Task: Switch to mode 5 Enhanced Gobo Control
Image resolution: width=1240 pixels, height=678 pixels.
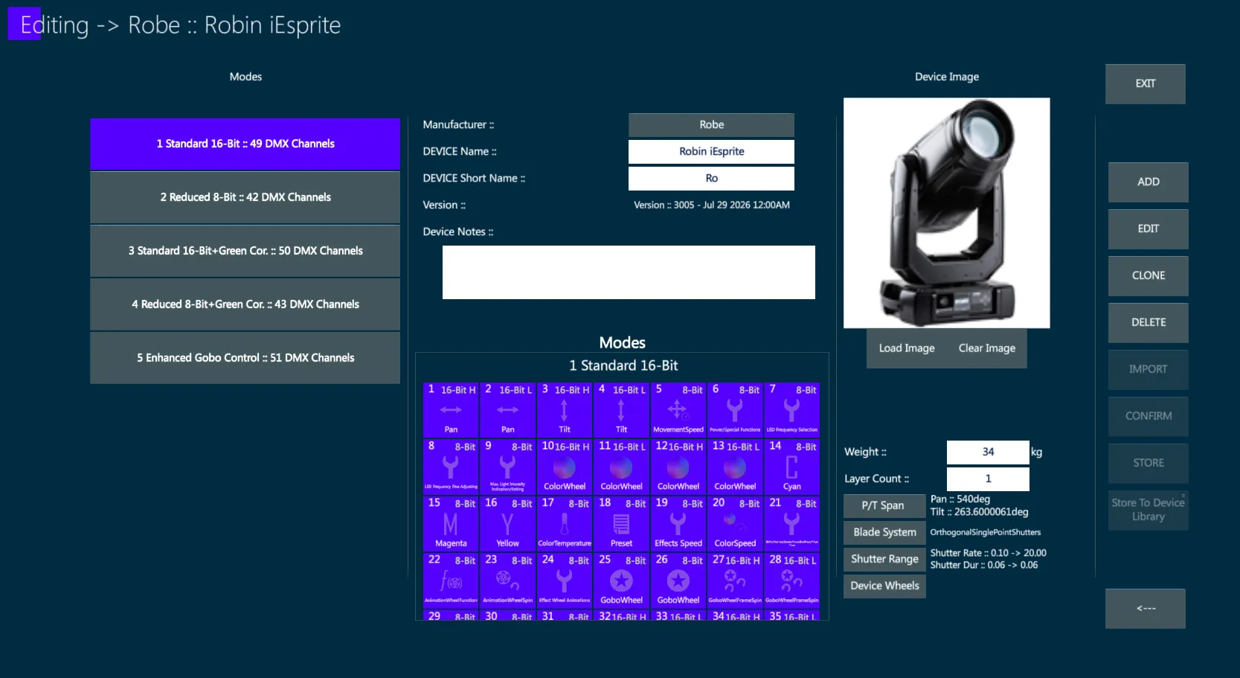Action: tap(245, 358)
